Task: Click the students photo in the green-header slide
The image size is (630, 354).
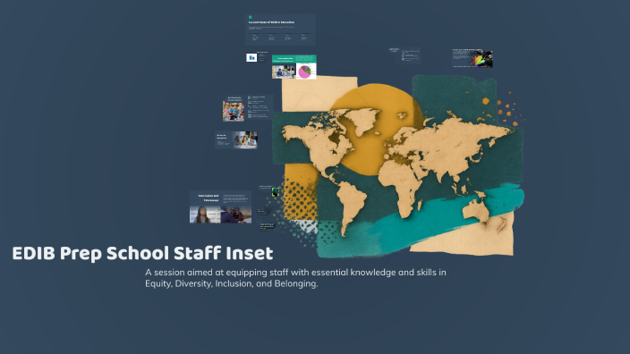Action: [x=284, y=72]
